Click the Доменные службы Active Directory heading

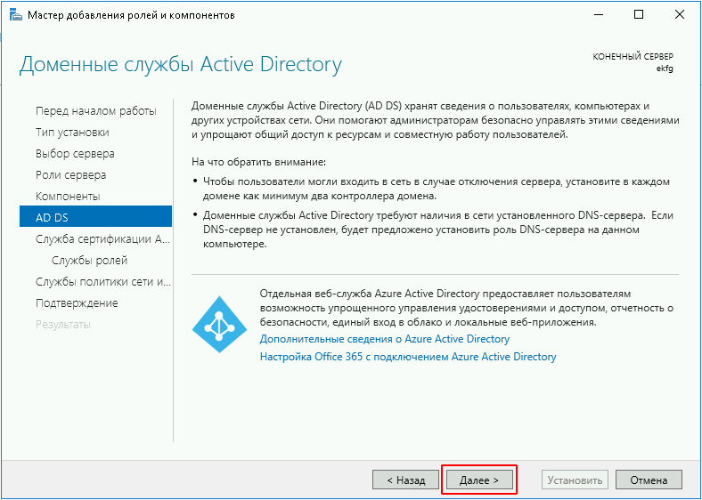pyautogui.click(x=181, y=65)
